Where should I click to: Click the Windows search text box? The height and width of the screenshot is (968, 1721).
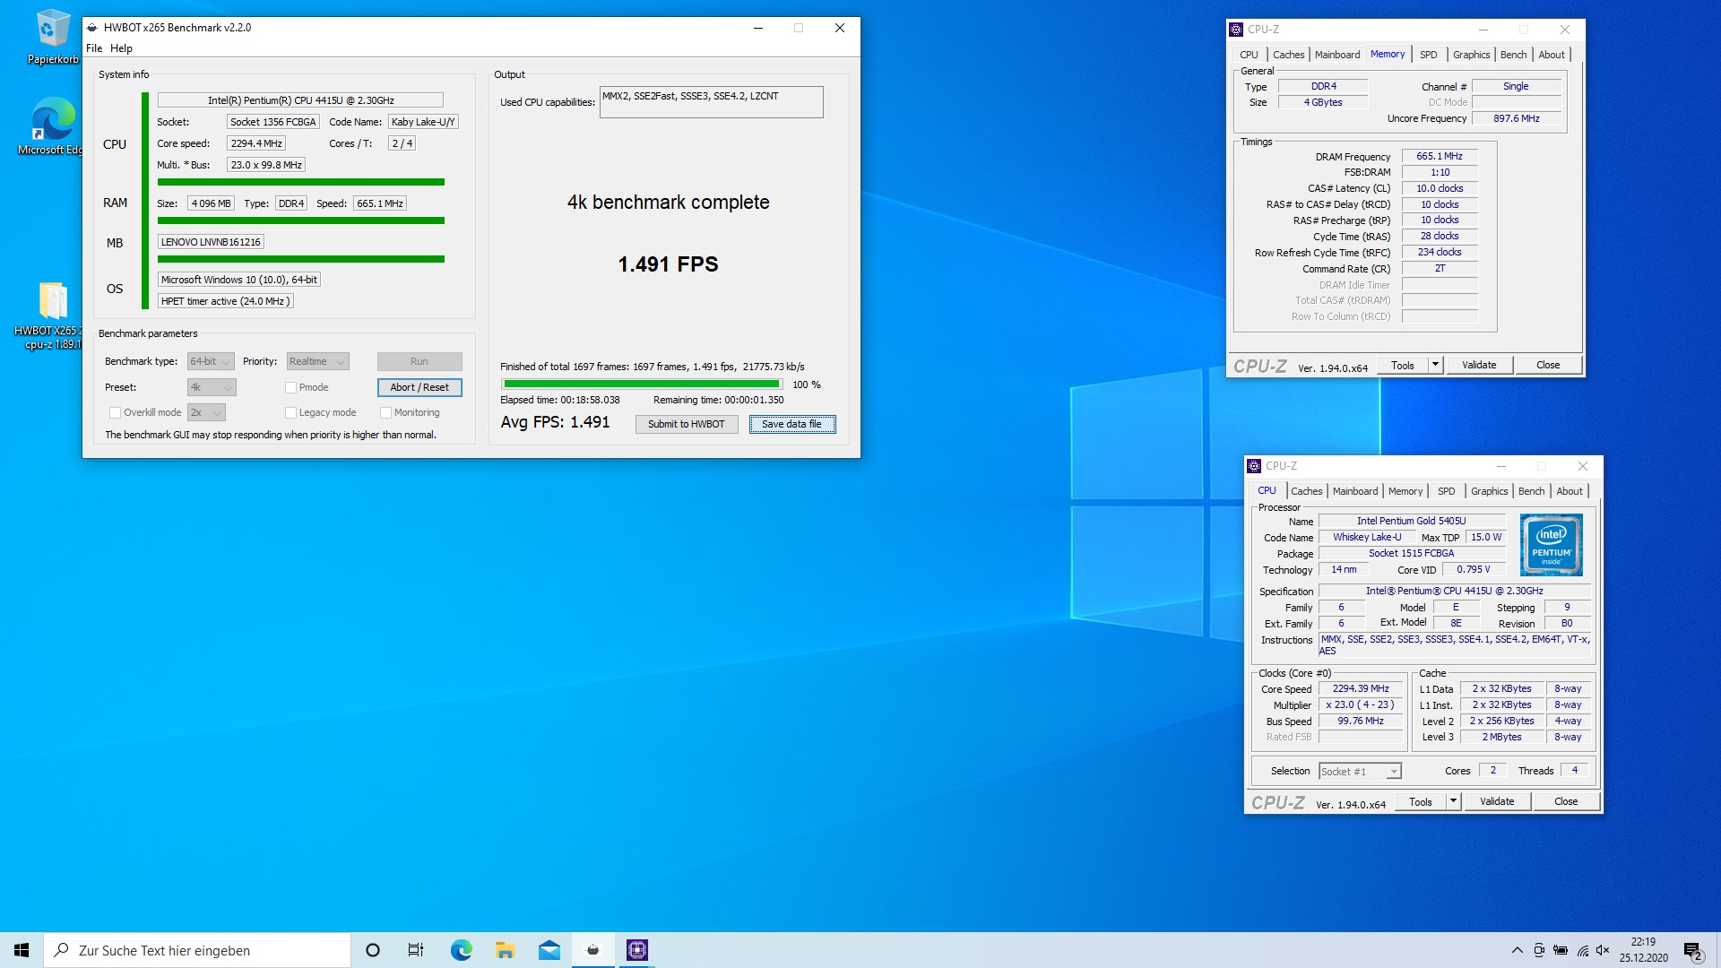(x=197, y=950)
